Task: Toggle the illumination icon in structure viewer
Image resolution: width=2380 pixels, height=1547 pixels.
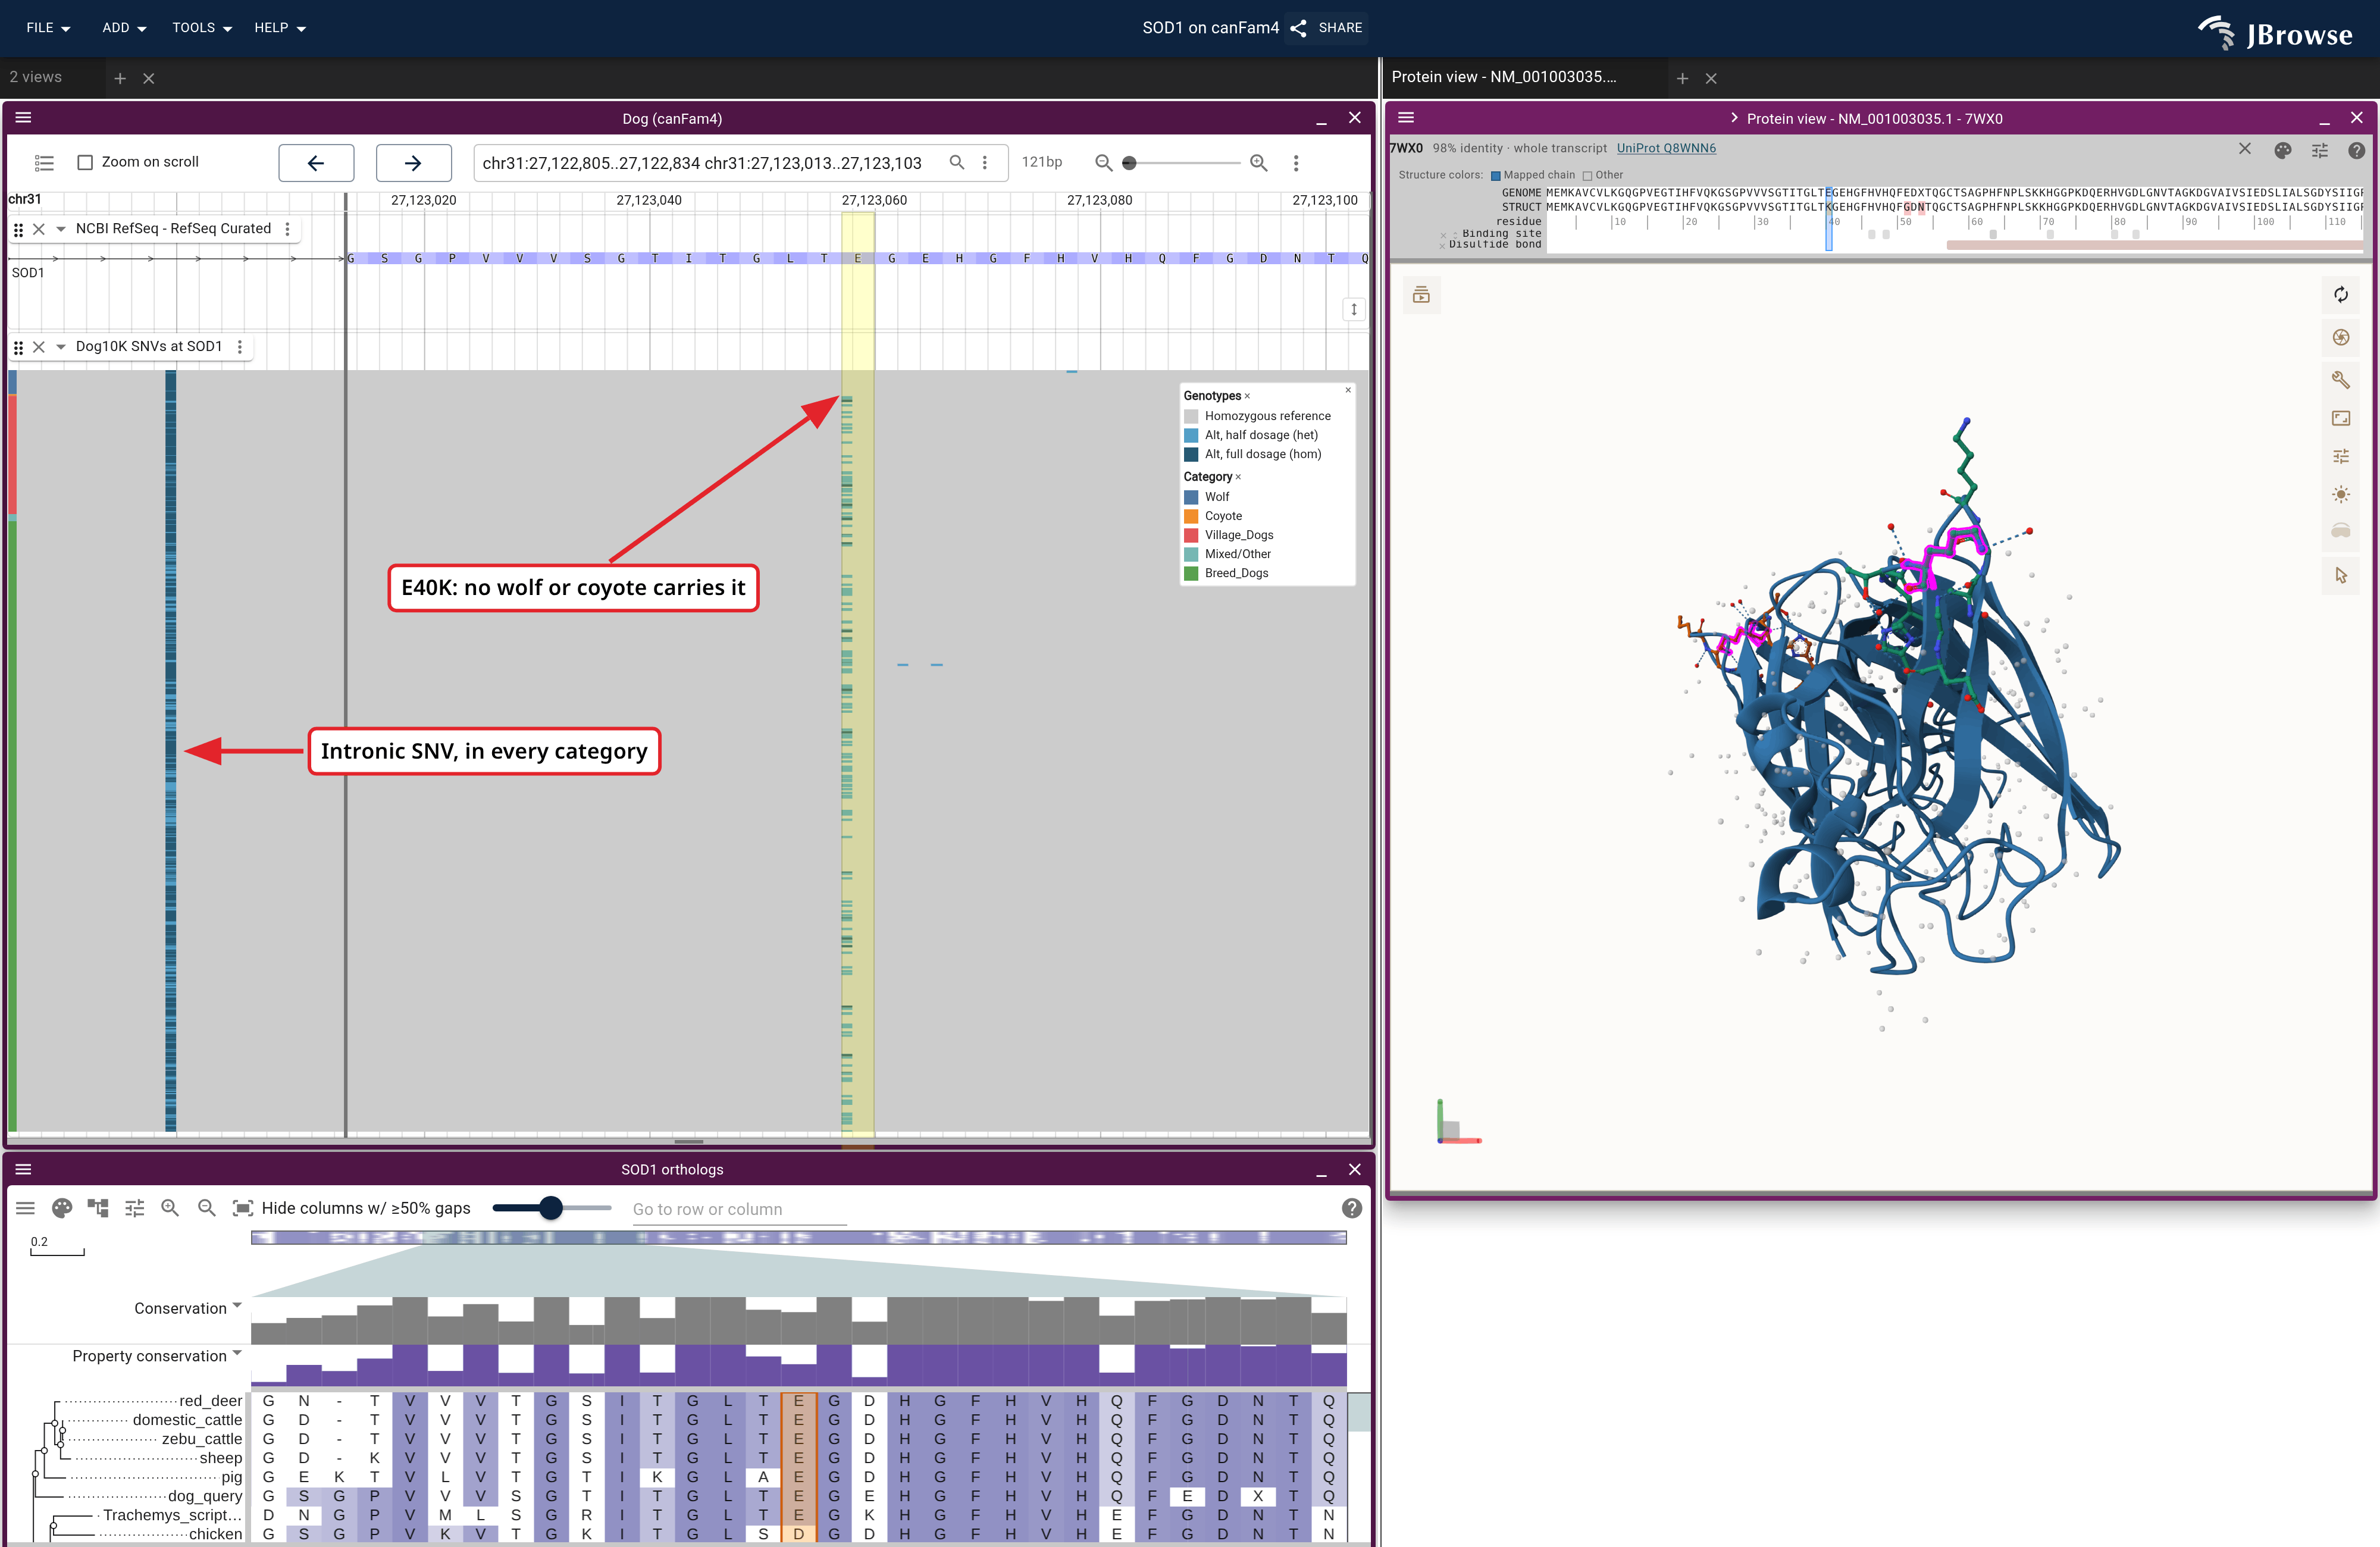Action: click(x=2340, y=494)
